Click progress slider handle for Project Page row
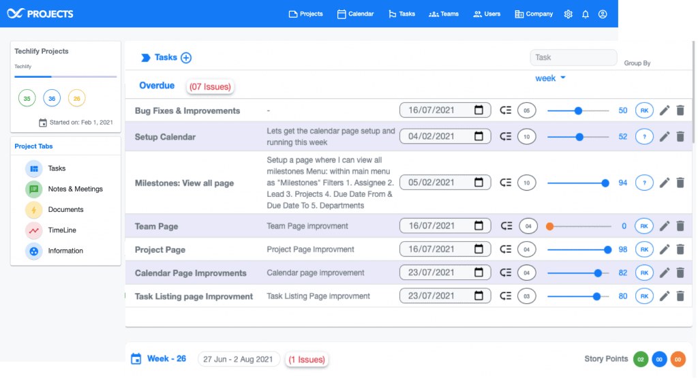This screenshot has height=387, width=698. [x=607, y=250]
